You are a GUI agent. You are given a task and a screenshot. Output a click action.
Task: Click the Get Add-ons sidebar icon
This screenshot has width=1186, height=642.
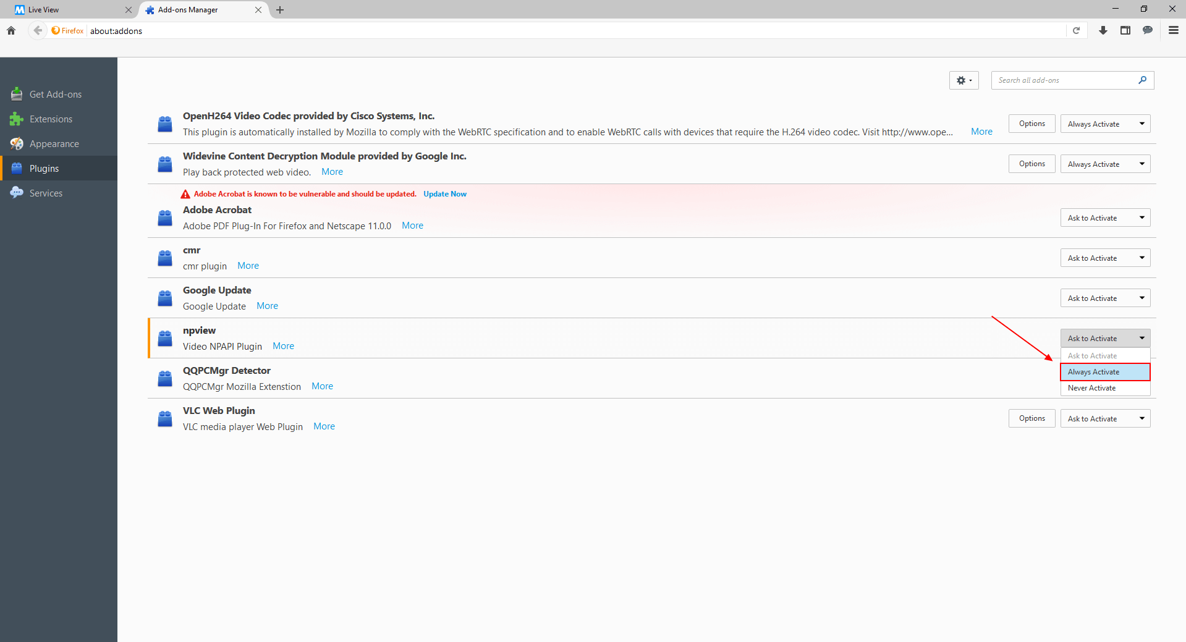pos(17,94)
